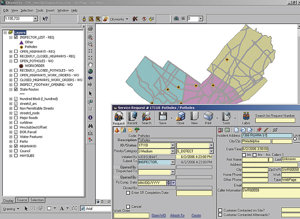
Task: Open the Priority 3 Medium dropdown
Action: 173,151
